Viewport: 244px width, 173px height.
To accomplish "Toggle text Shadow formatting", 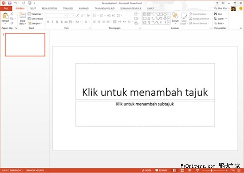I will [62, 22].
